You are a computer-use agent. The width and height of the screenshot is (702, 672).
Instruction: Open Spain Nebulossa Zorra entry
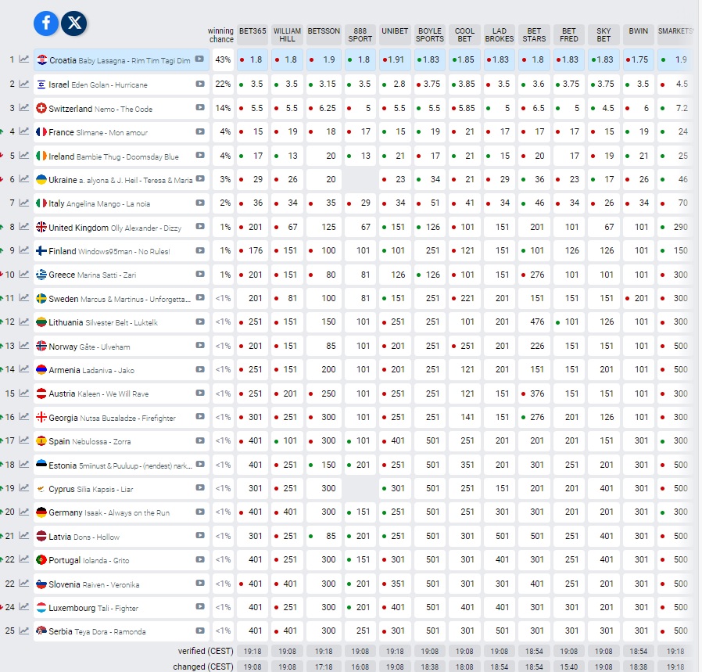121,441
